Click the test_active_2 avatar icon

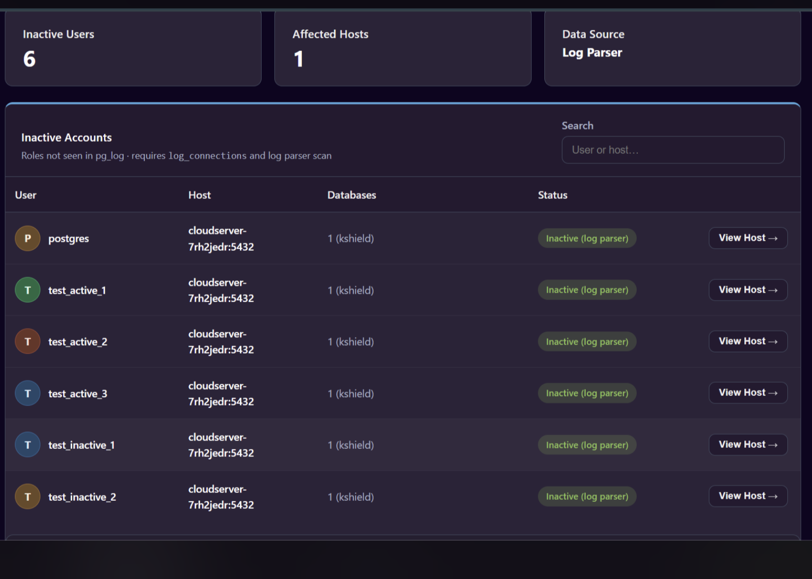(x=28, y=341)
